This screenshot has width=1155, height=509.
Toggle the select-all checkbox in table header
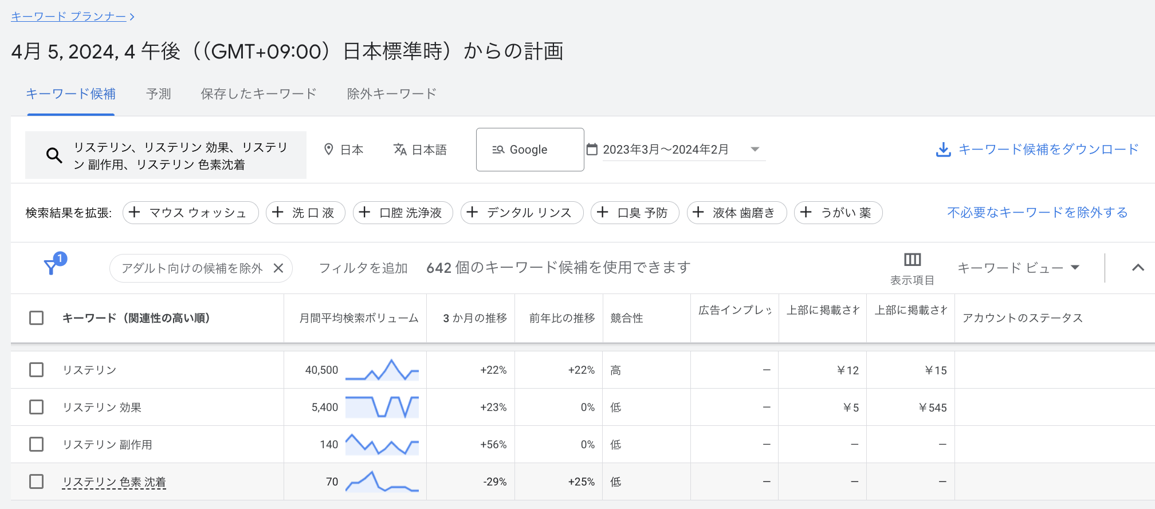pyautogui.click(x=36, y=318)
